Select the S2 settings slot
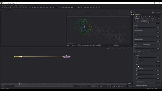The width and height of the screenshot is (162, 91). click(x=138, y=16)
